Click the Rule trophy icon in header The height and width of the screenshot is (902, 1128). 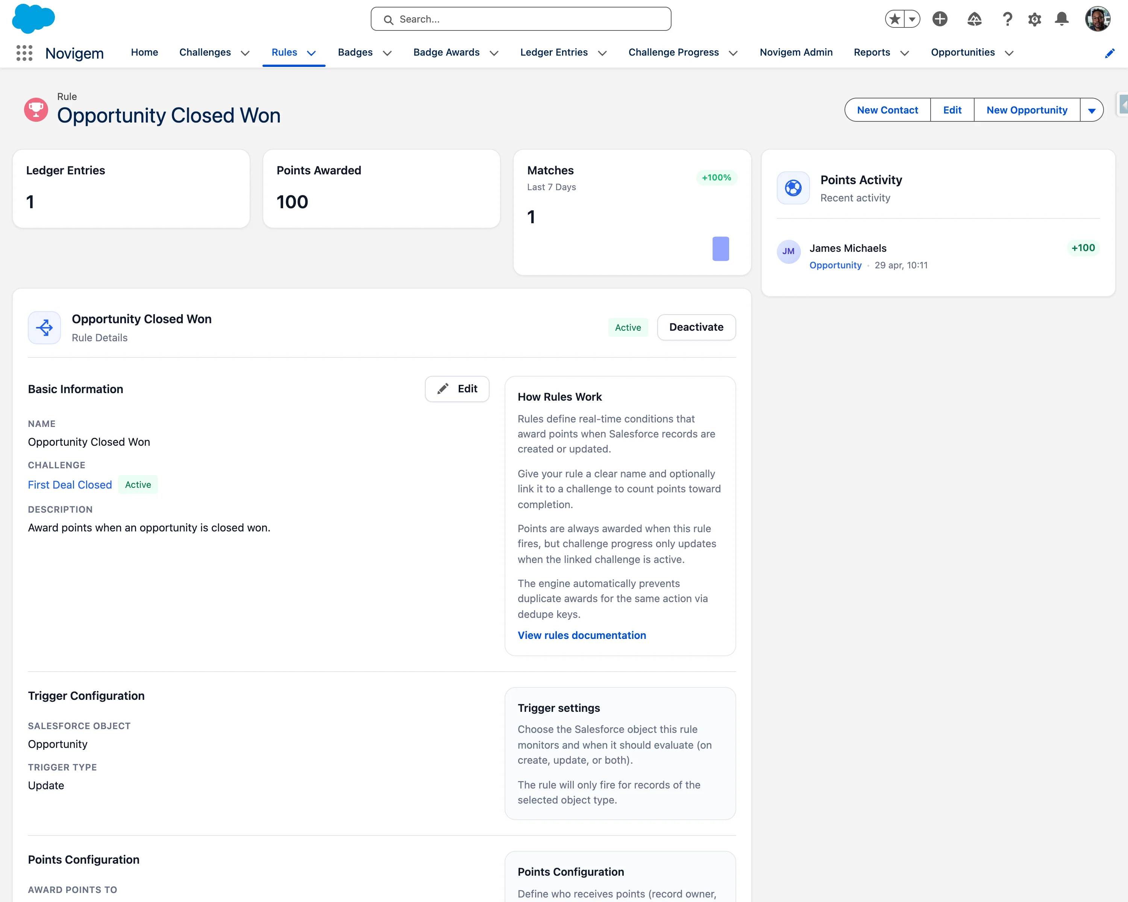click(x=36, y=110)
